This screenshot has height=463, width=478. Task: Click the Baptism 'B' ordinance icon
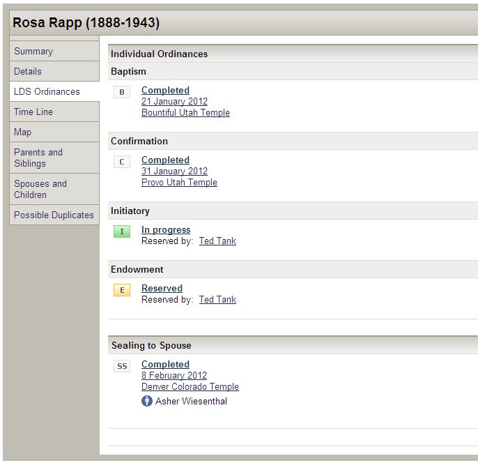tap(122, 92)
